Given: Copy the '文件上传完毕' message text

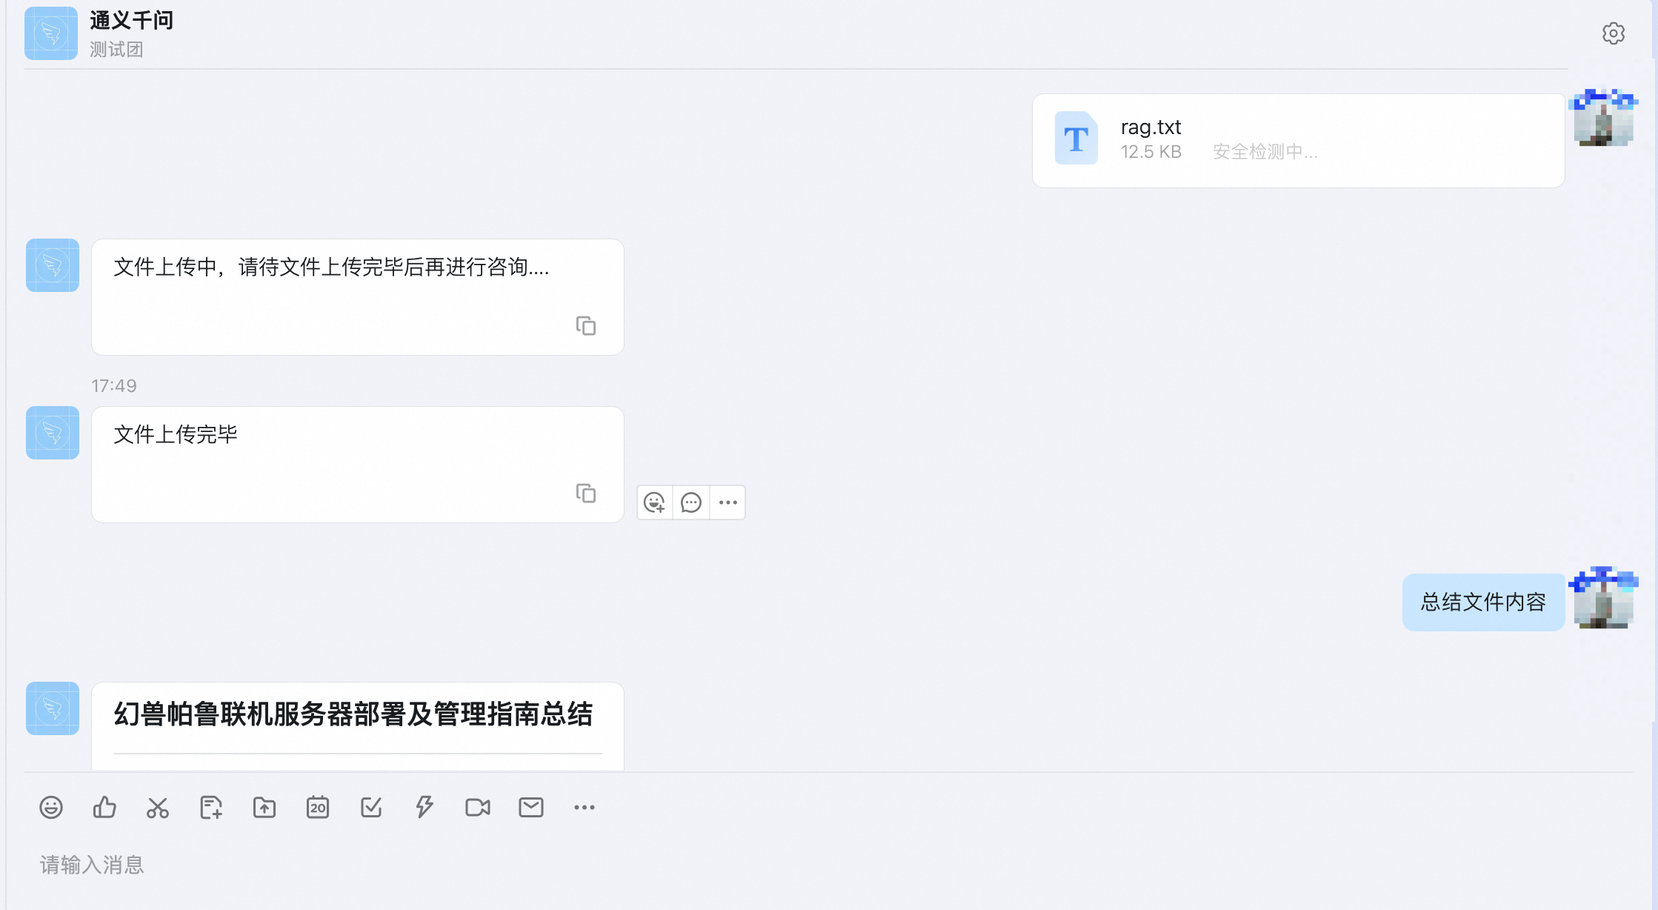Looking at the screenshot, I should 586,494.
